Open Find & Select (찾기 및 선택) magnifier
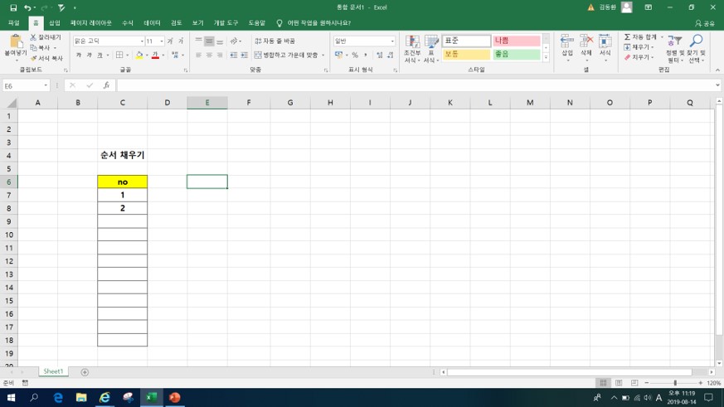Screen dimensions: 724x407 pos(697,48)
